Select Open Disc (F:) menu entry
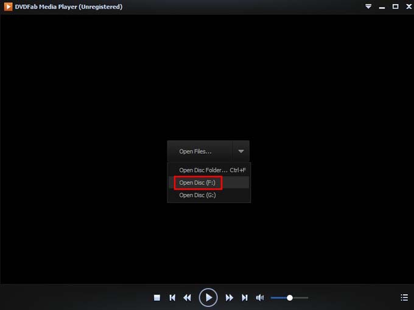 click(209, 182)
